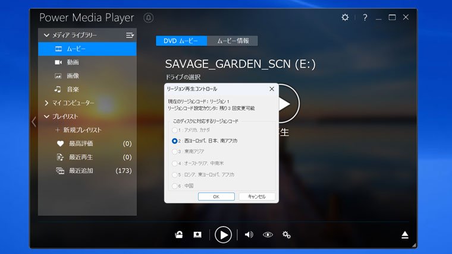Click the recently played icon beside 最近再生

(60, 157)
